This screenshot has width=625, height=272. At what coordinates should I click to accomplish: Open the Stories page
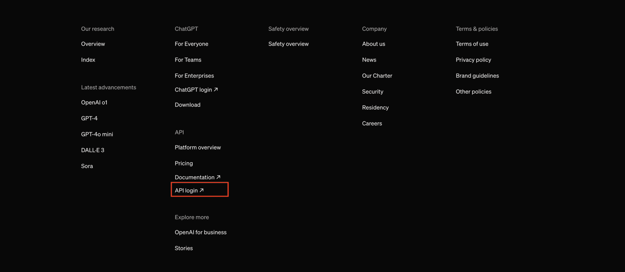click(184, 248)
